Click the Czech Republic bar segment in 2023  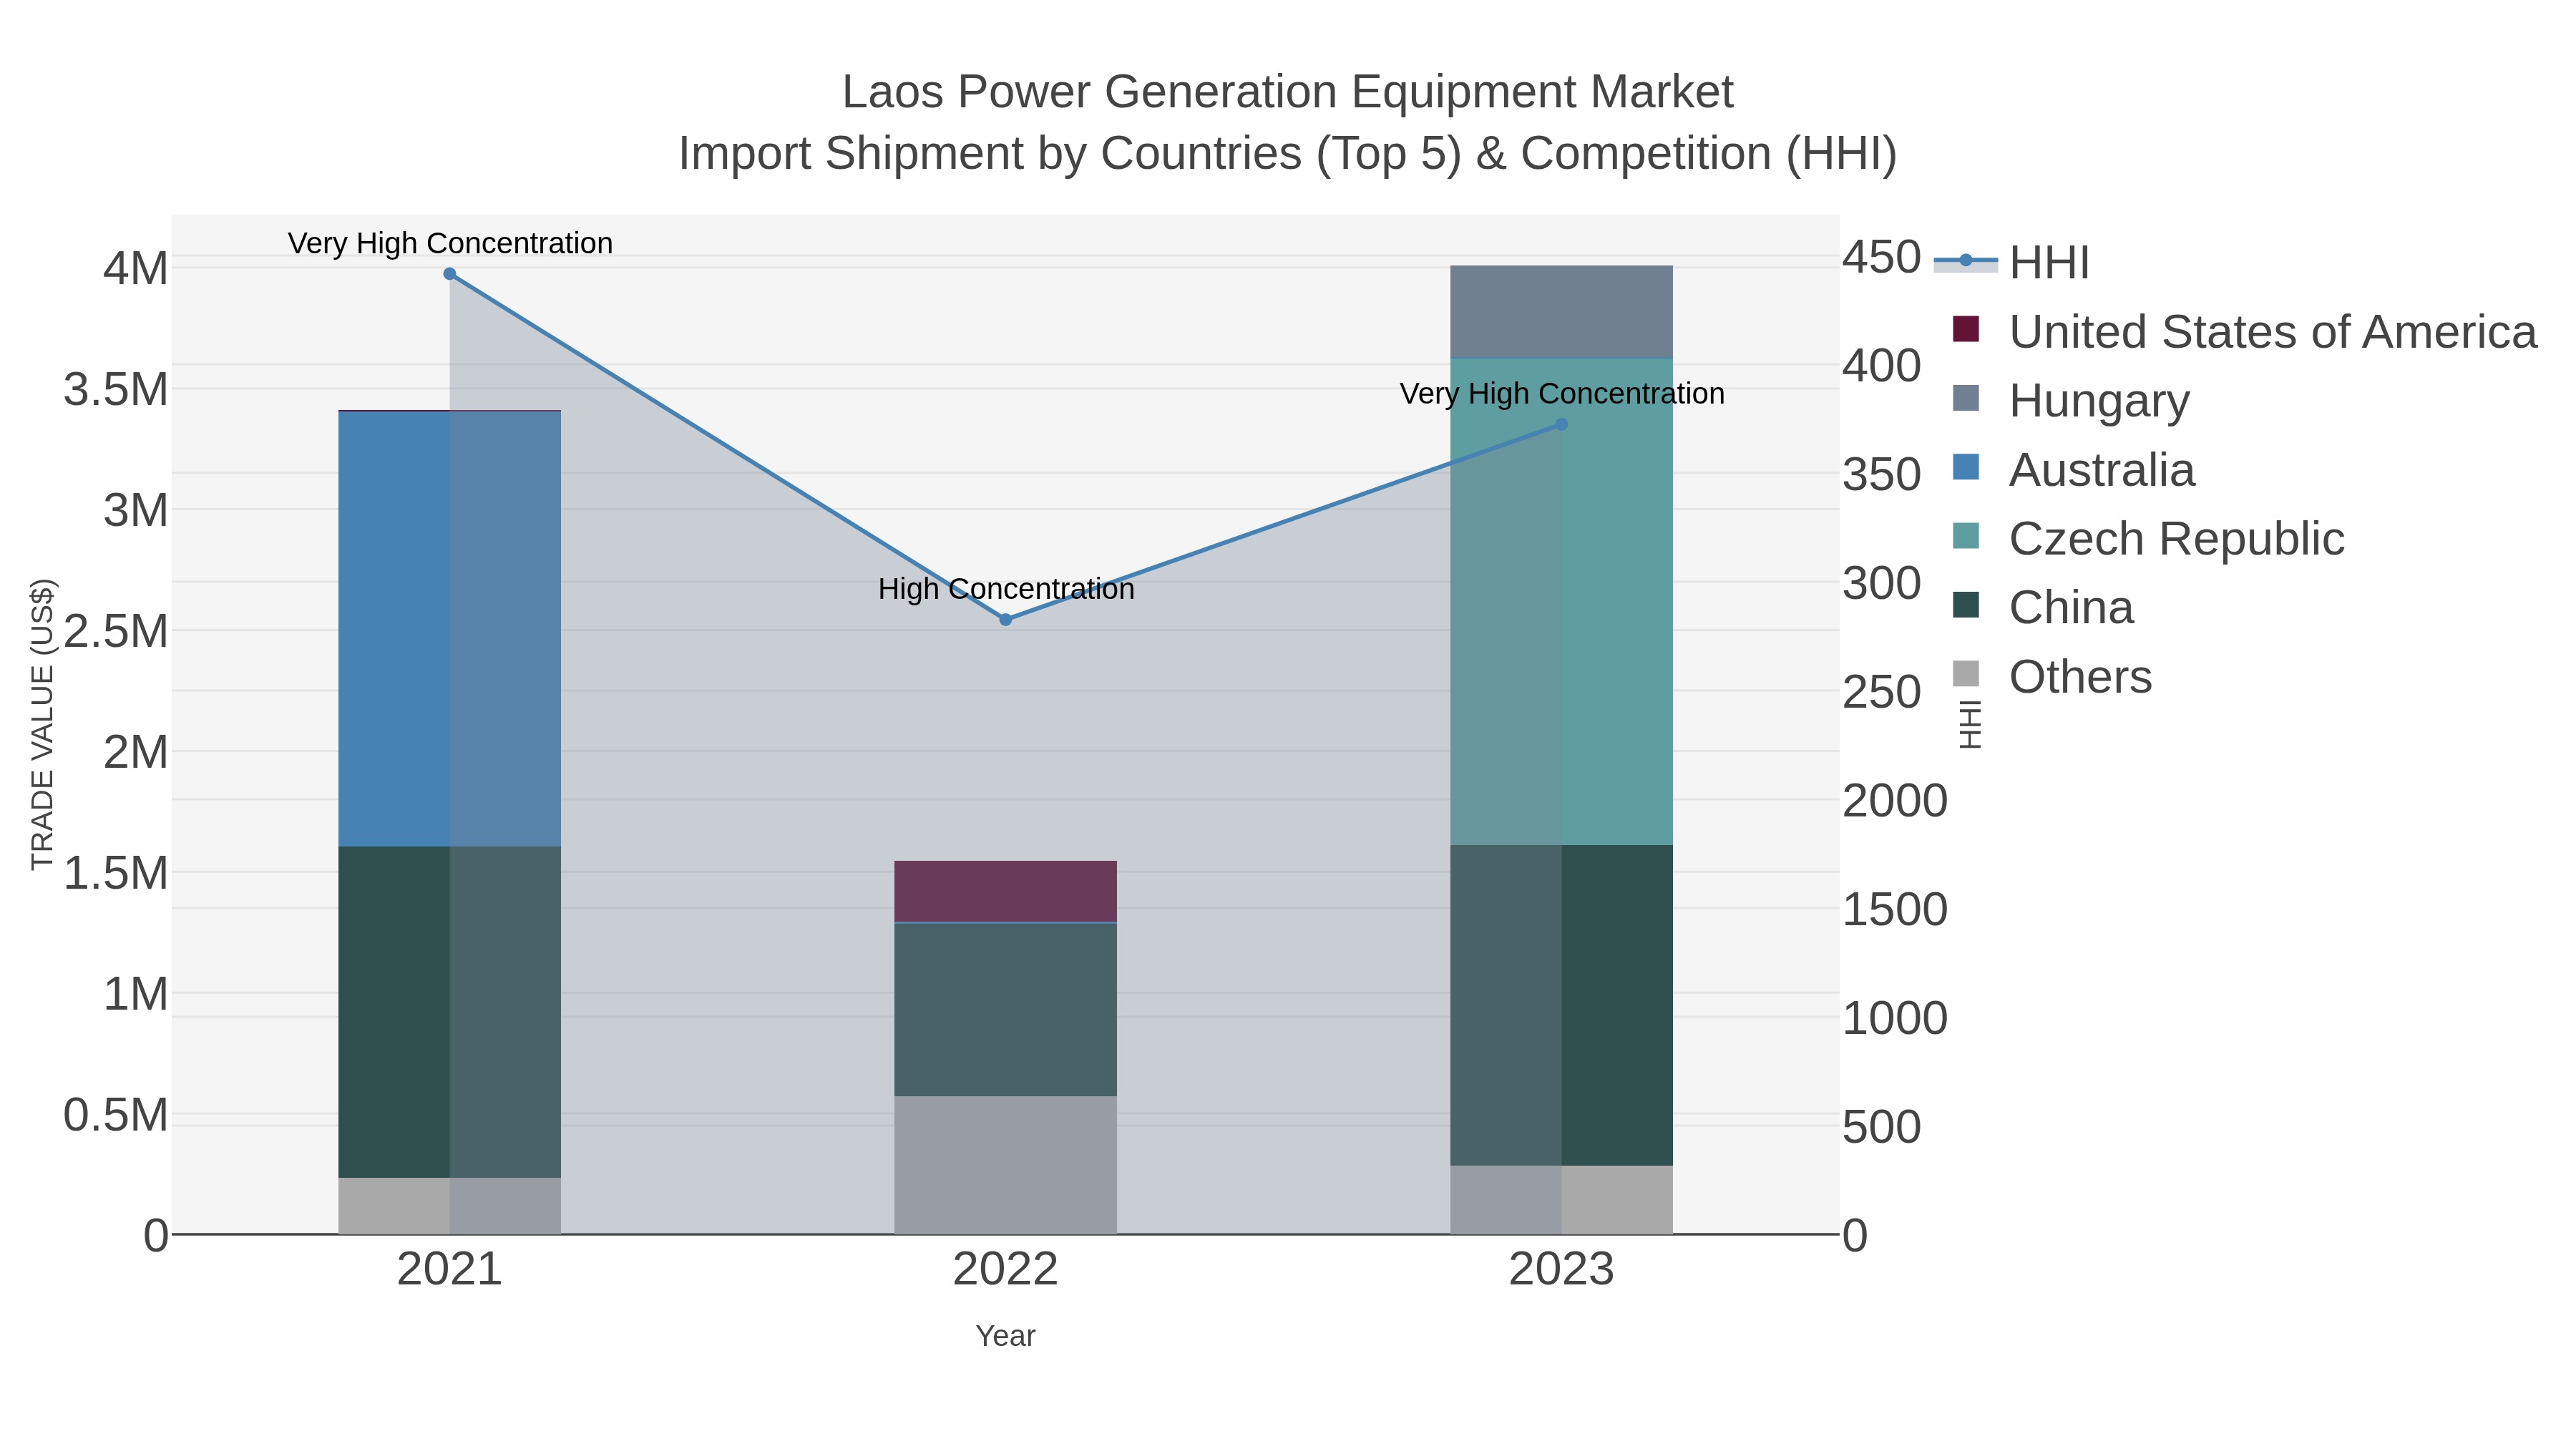tap(1562, 601)
